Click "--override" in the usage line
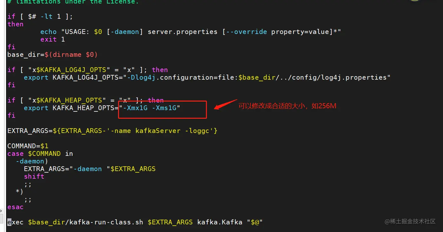This screenshot has width=443, height=232. (x=247, y=32)
